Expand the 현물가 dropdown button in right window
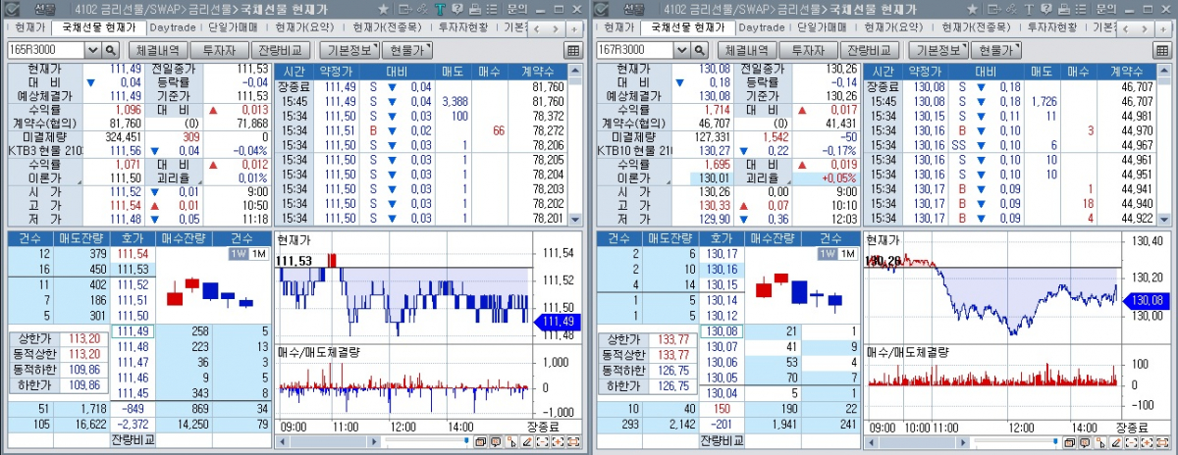 pos(995,49)
